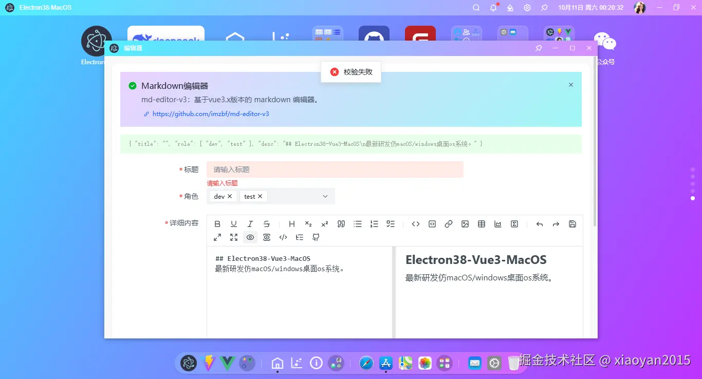Open the 角色 role selection dropdown

pyautogui.click(x=324, y=196)
